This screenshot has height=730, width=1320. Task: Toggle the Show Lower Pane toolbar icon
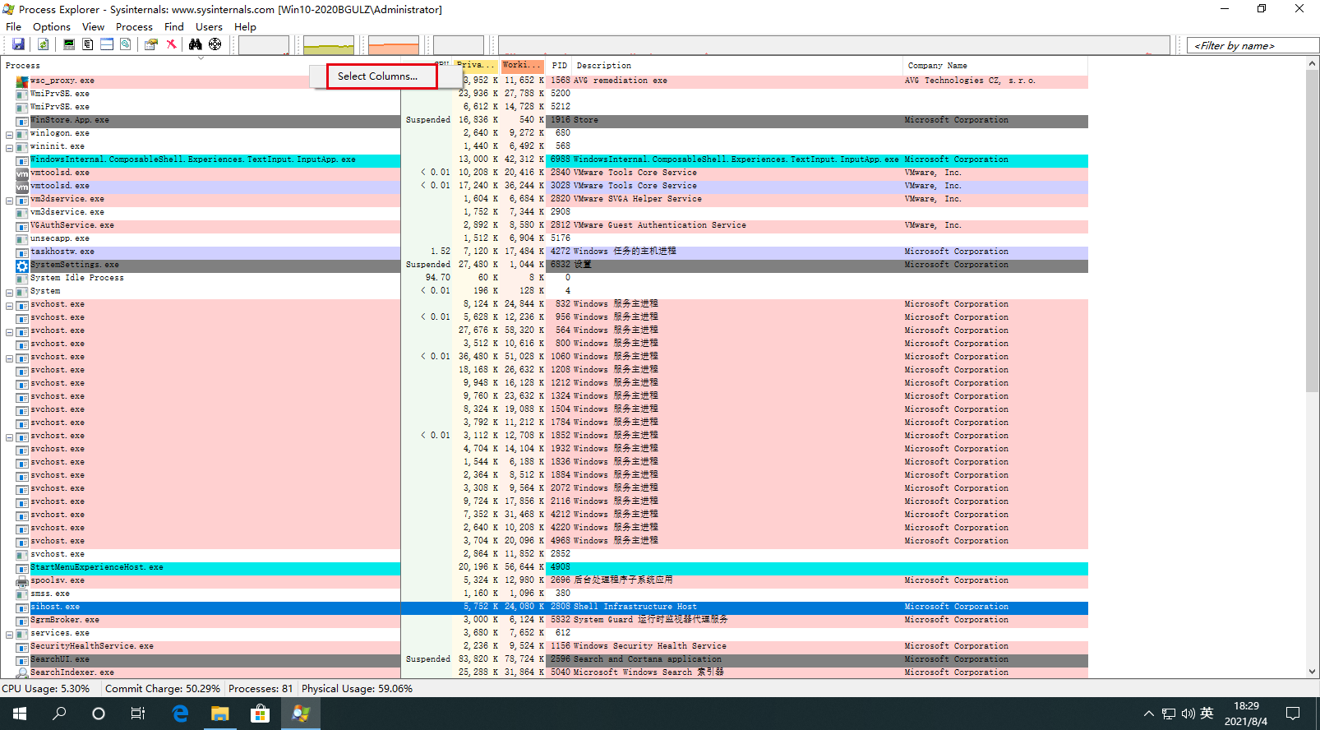coord(107,44)
